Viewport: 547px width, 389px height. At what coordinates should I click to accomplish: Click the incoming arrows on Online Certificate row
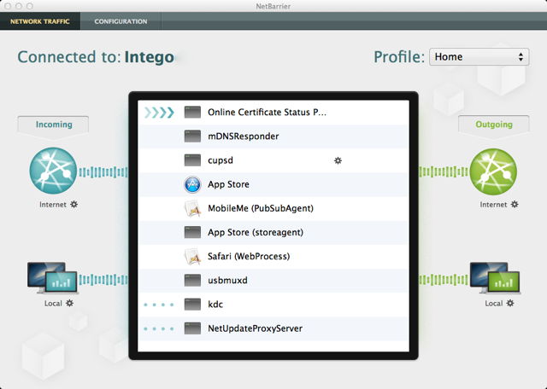tap(159, 113)
